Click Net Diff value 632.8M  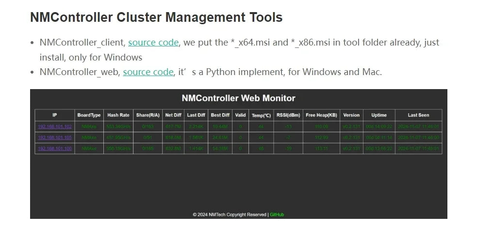(173, 149)
